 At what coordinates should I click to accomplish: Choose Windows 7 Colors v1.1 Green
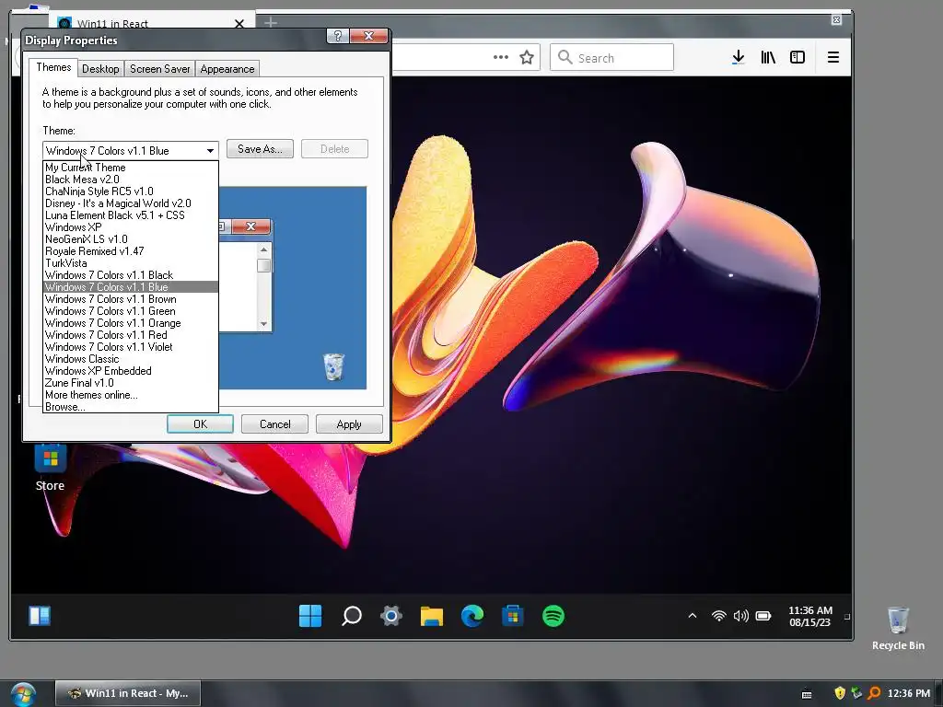coord(131,311)
